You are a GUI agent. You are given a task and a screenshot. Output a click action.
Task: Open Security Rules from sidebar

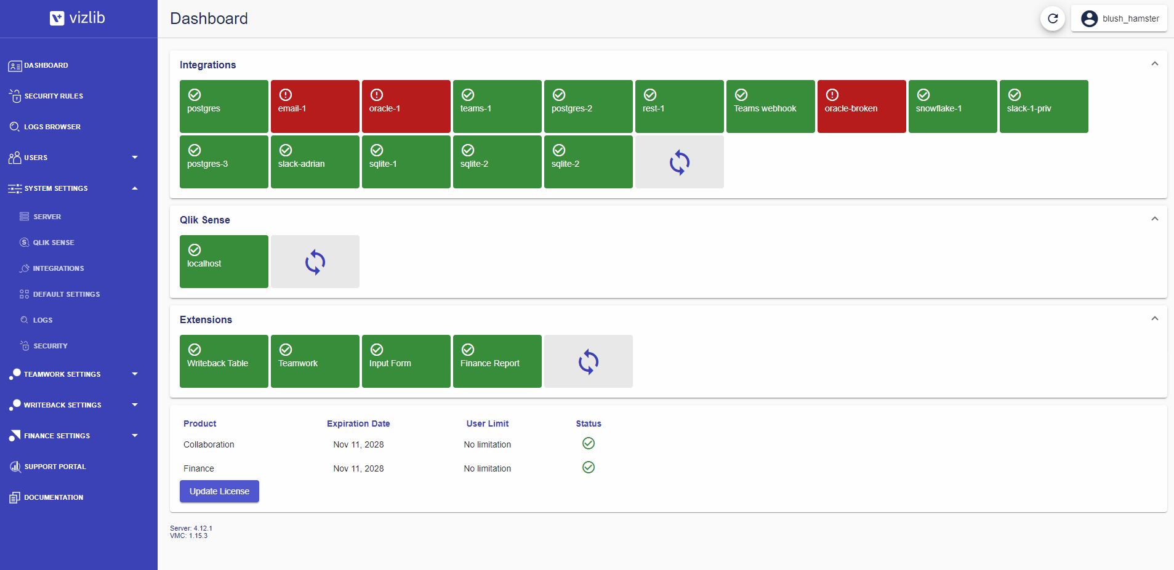click(54, 96)
